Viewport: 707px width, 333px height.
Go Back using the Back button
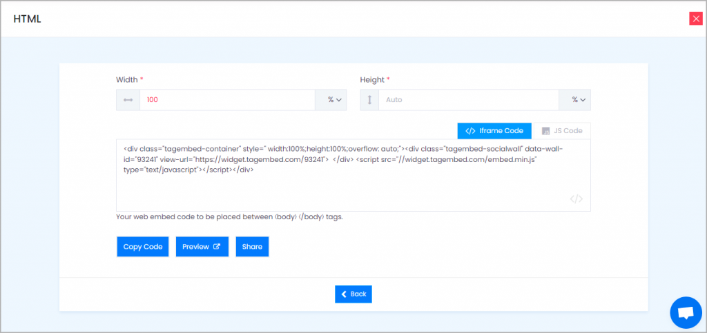353,294
